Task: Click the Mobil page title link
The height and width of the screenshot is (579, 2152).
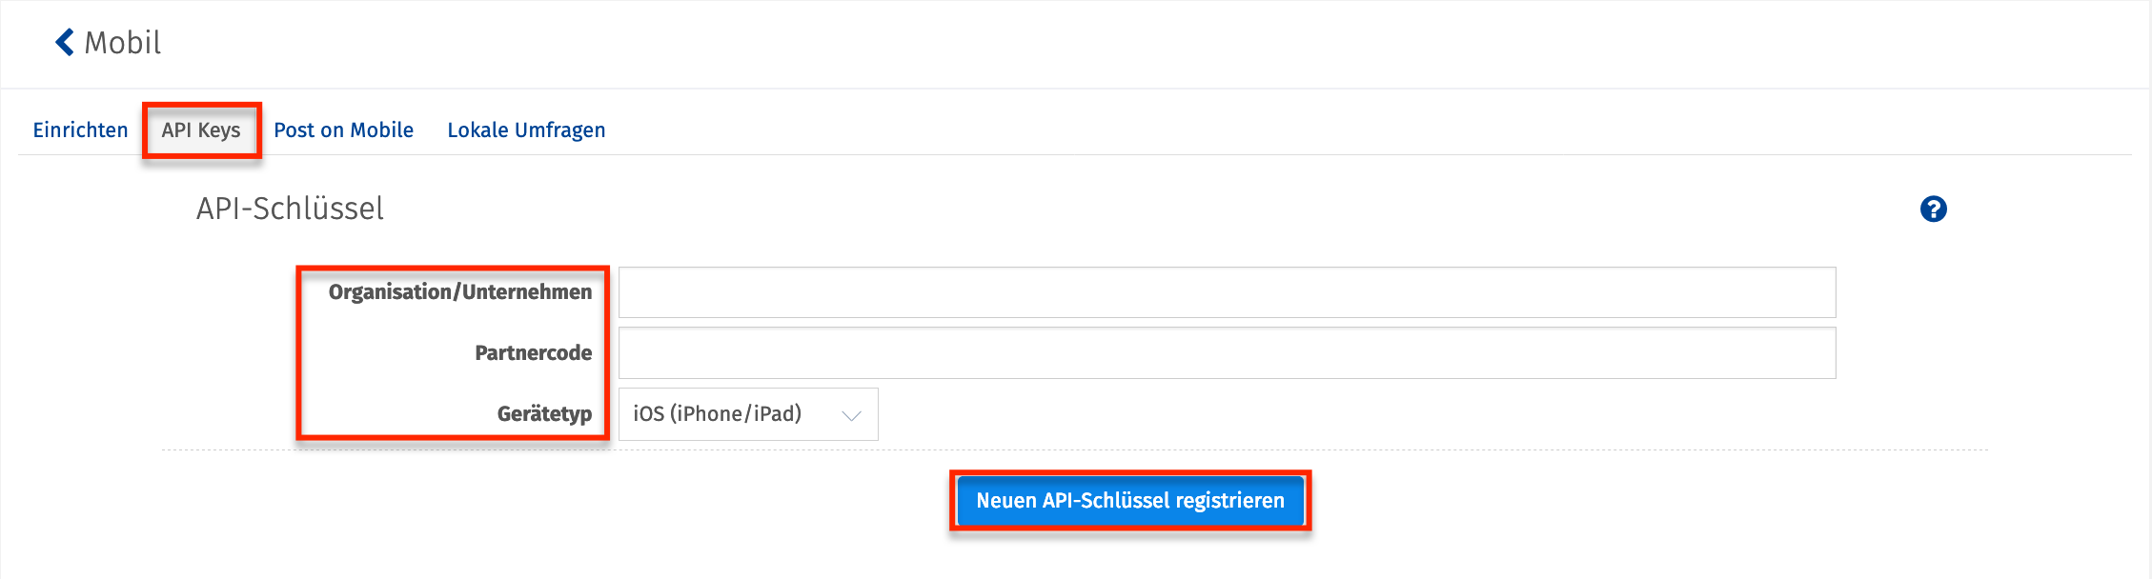Action: (x=123, y=43)
